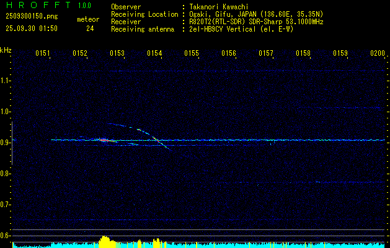Click the 0159 time marker

pyautogui.click(x=340, y=53)
